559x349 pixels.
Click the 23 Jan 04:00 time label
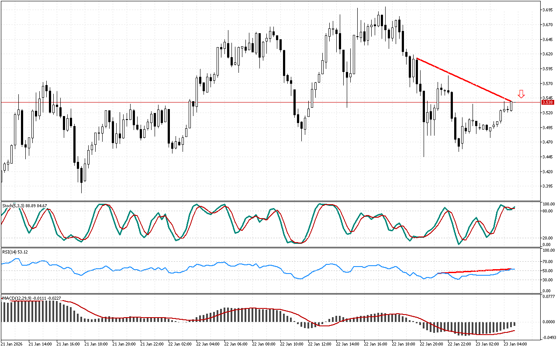pos(515,344)
